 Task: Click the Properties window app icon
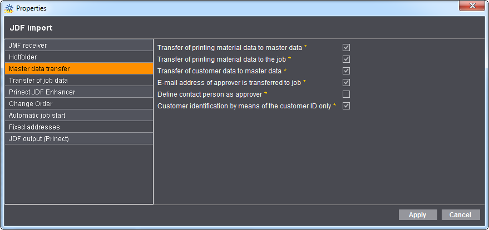9,8
